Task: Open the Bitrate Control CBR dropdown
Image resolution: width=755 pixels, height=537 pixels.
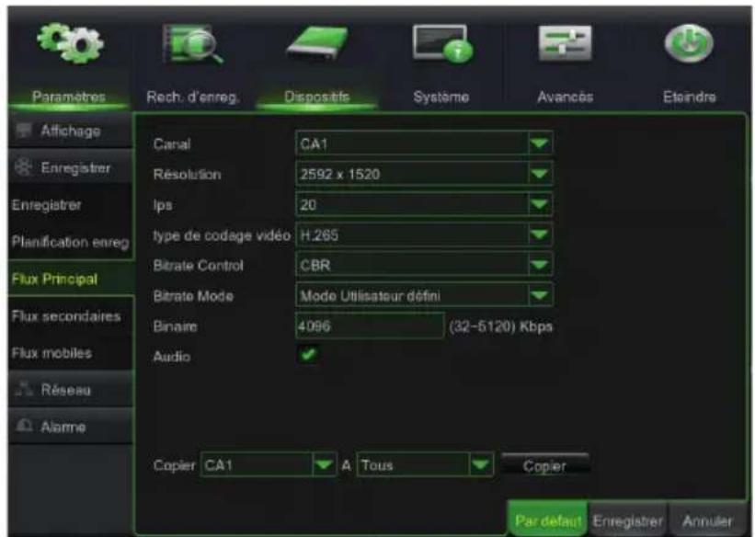Action: (x=424, y=266)
